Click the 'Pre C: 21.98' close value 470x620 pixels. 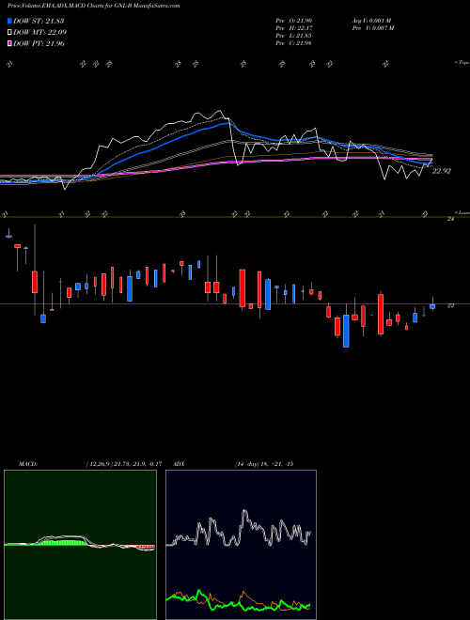point(294,43)
